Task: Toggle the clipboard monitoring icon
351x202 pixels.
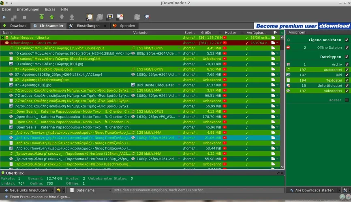Action: 90,17
